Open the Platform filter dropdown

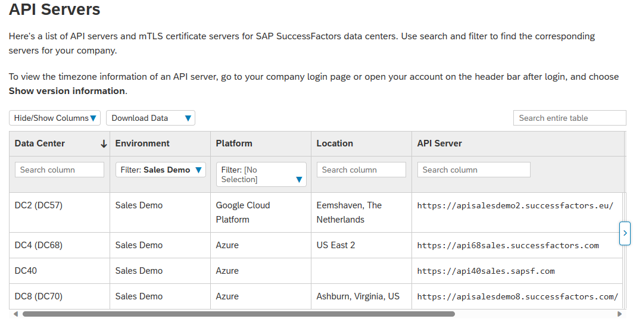(261, 174)
